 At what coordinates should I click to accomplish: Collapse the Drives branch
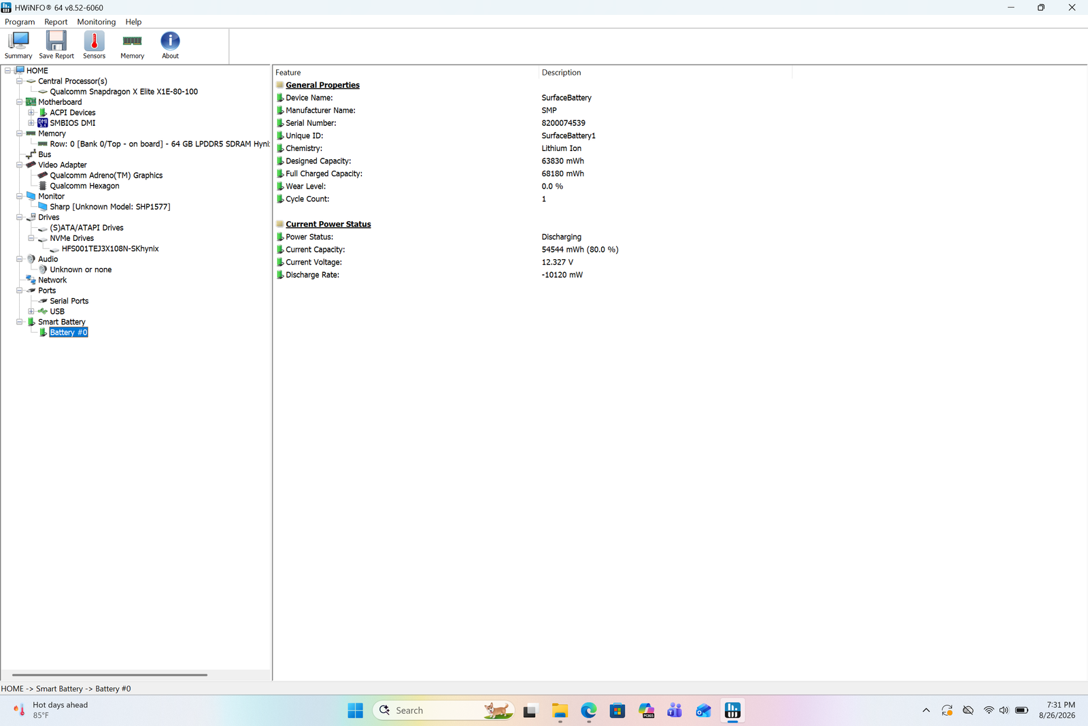tap(20, 217)
